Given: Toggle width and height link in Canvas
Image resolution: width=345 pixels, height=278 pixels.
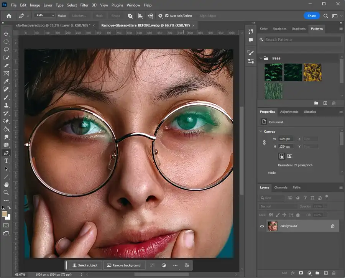Looking at the screenshot, I should click(264, 143).
